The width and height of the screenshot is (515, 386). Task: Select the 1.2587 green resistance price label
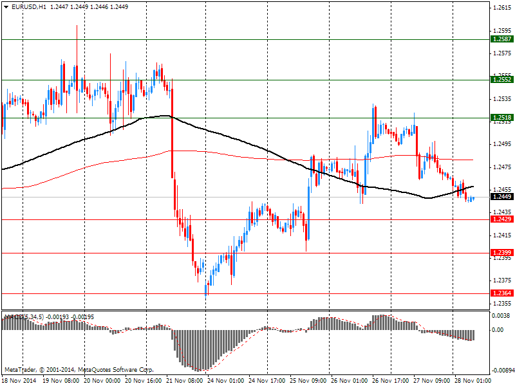(x=501, y=39)
